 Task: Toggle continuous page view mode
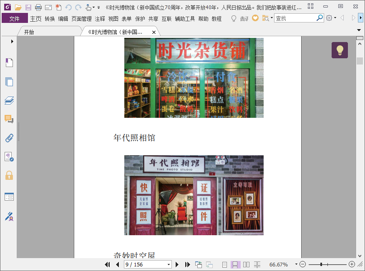click(x=235, y=264)
